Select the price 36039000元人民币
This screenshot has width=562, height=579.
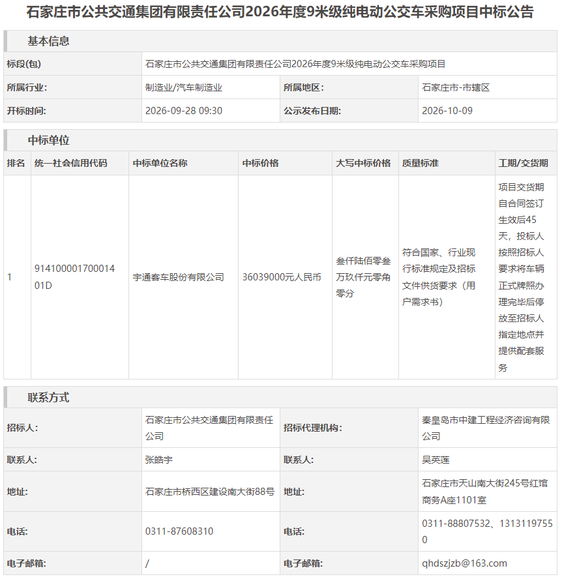[282, 277]
